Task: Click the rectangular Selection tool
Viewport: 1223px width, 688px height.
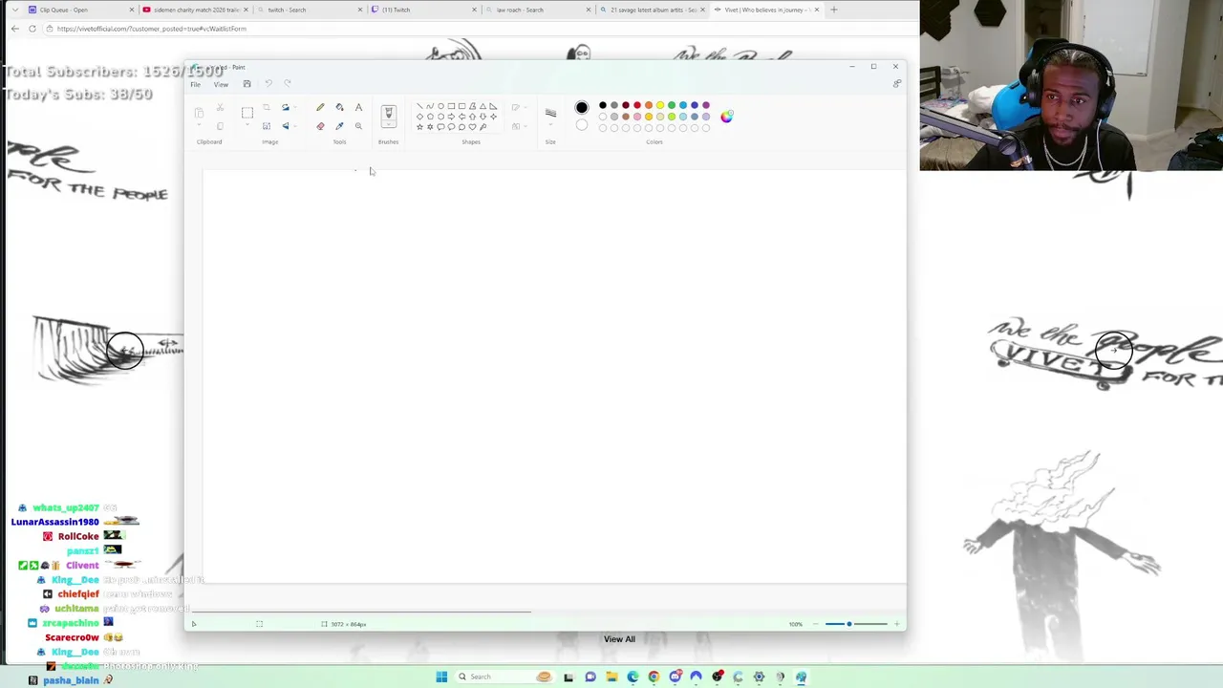Action: [247, 113]
